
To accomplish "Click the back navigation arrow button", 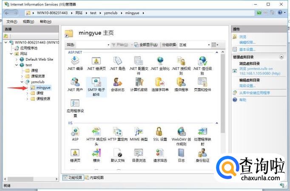I will (7, 13).
